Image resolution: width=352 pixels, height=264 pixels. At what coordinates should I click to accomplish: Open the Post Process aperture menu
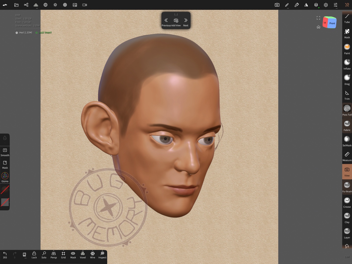coord(65,5)
